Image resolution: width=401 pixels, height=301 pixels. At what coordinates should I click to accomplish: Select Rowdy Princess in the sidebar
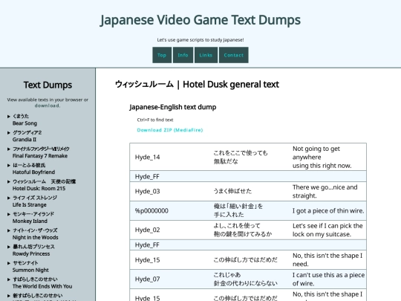point(33,250)
